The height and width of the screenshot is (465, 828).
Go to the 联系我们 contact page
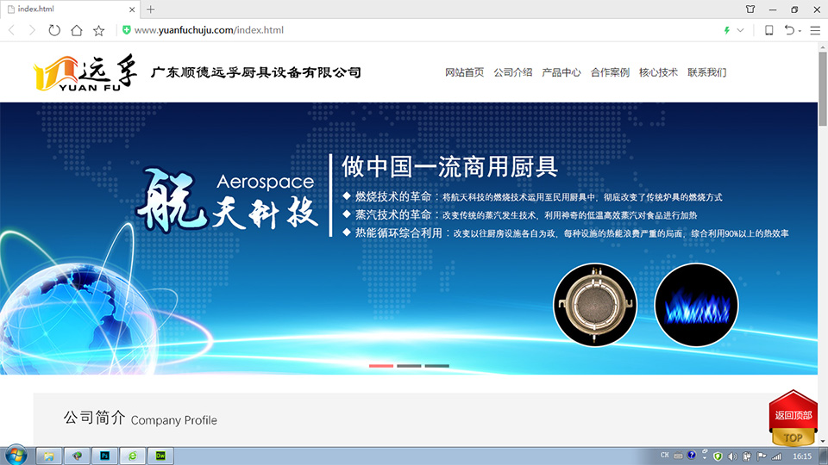706,72
